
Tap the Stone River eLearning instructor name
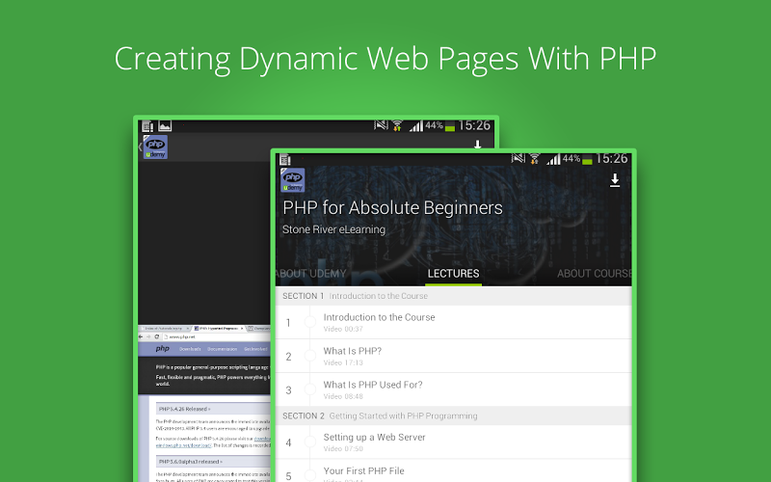tap(333, 229)
